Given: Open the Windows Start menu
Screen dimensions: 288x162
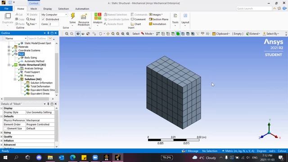Looking at the screenshot, I should tap(5, 157).
